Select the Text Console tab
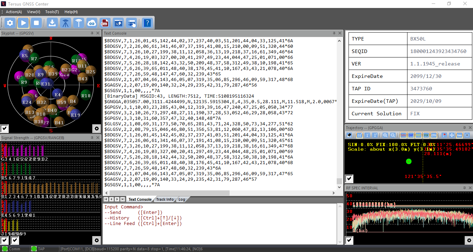Screen dimensions: 473x252 point(140,199)
